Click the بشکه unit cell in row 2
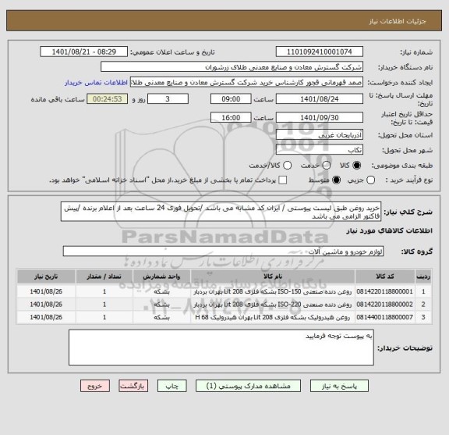The width and height of the screenshot is (449, 435). [162, 305]
